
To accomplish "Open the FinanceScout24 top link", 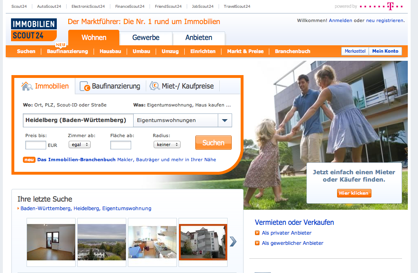I will pyautogui.click(x=130, y=7).
